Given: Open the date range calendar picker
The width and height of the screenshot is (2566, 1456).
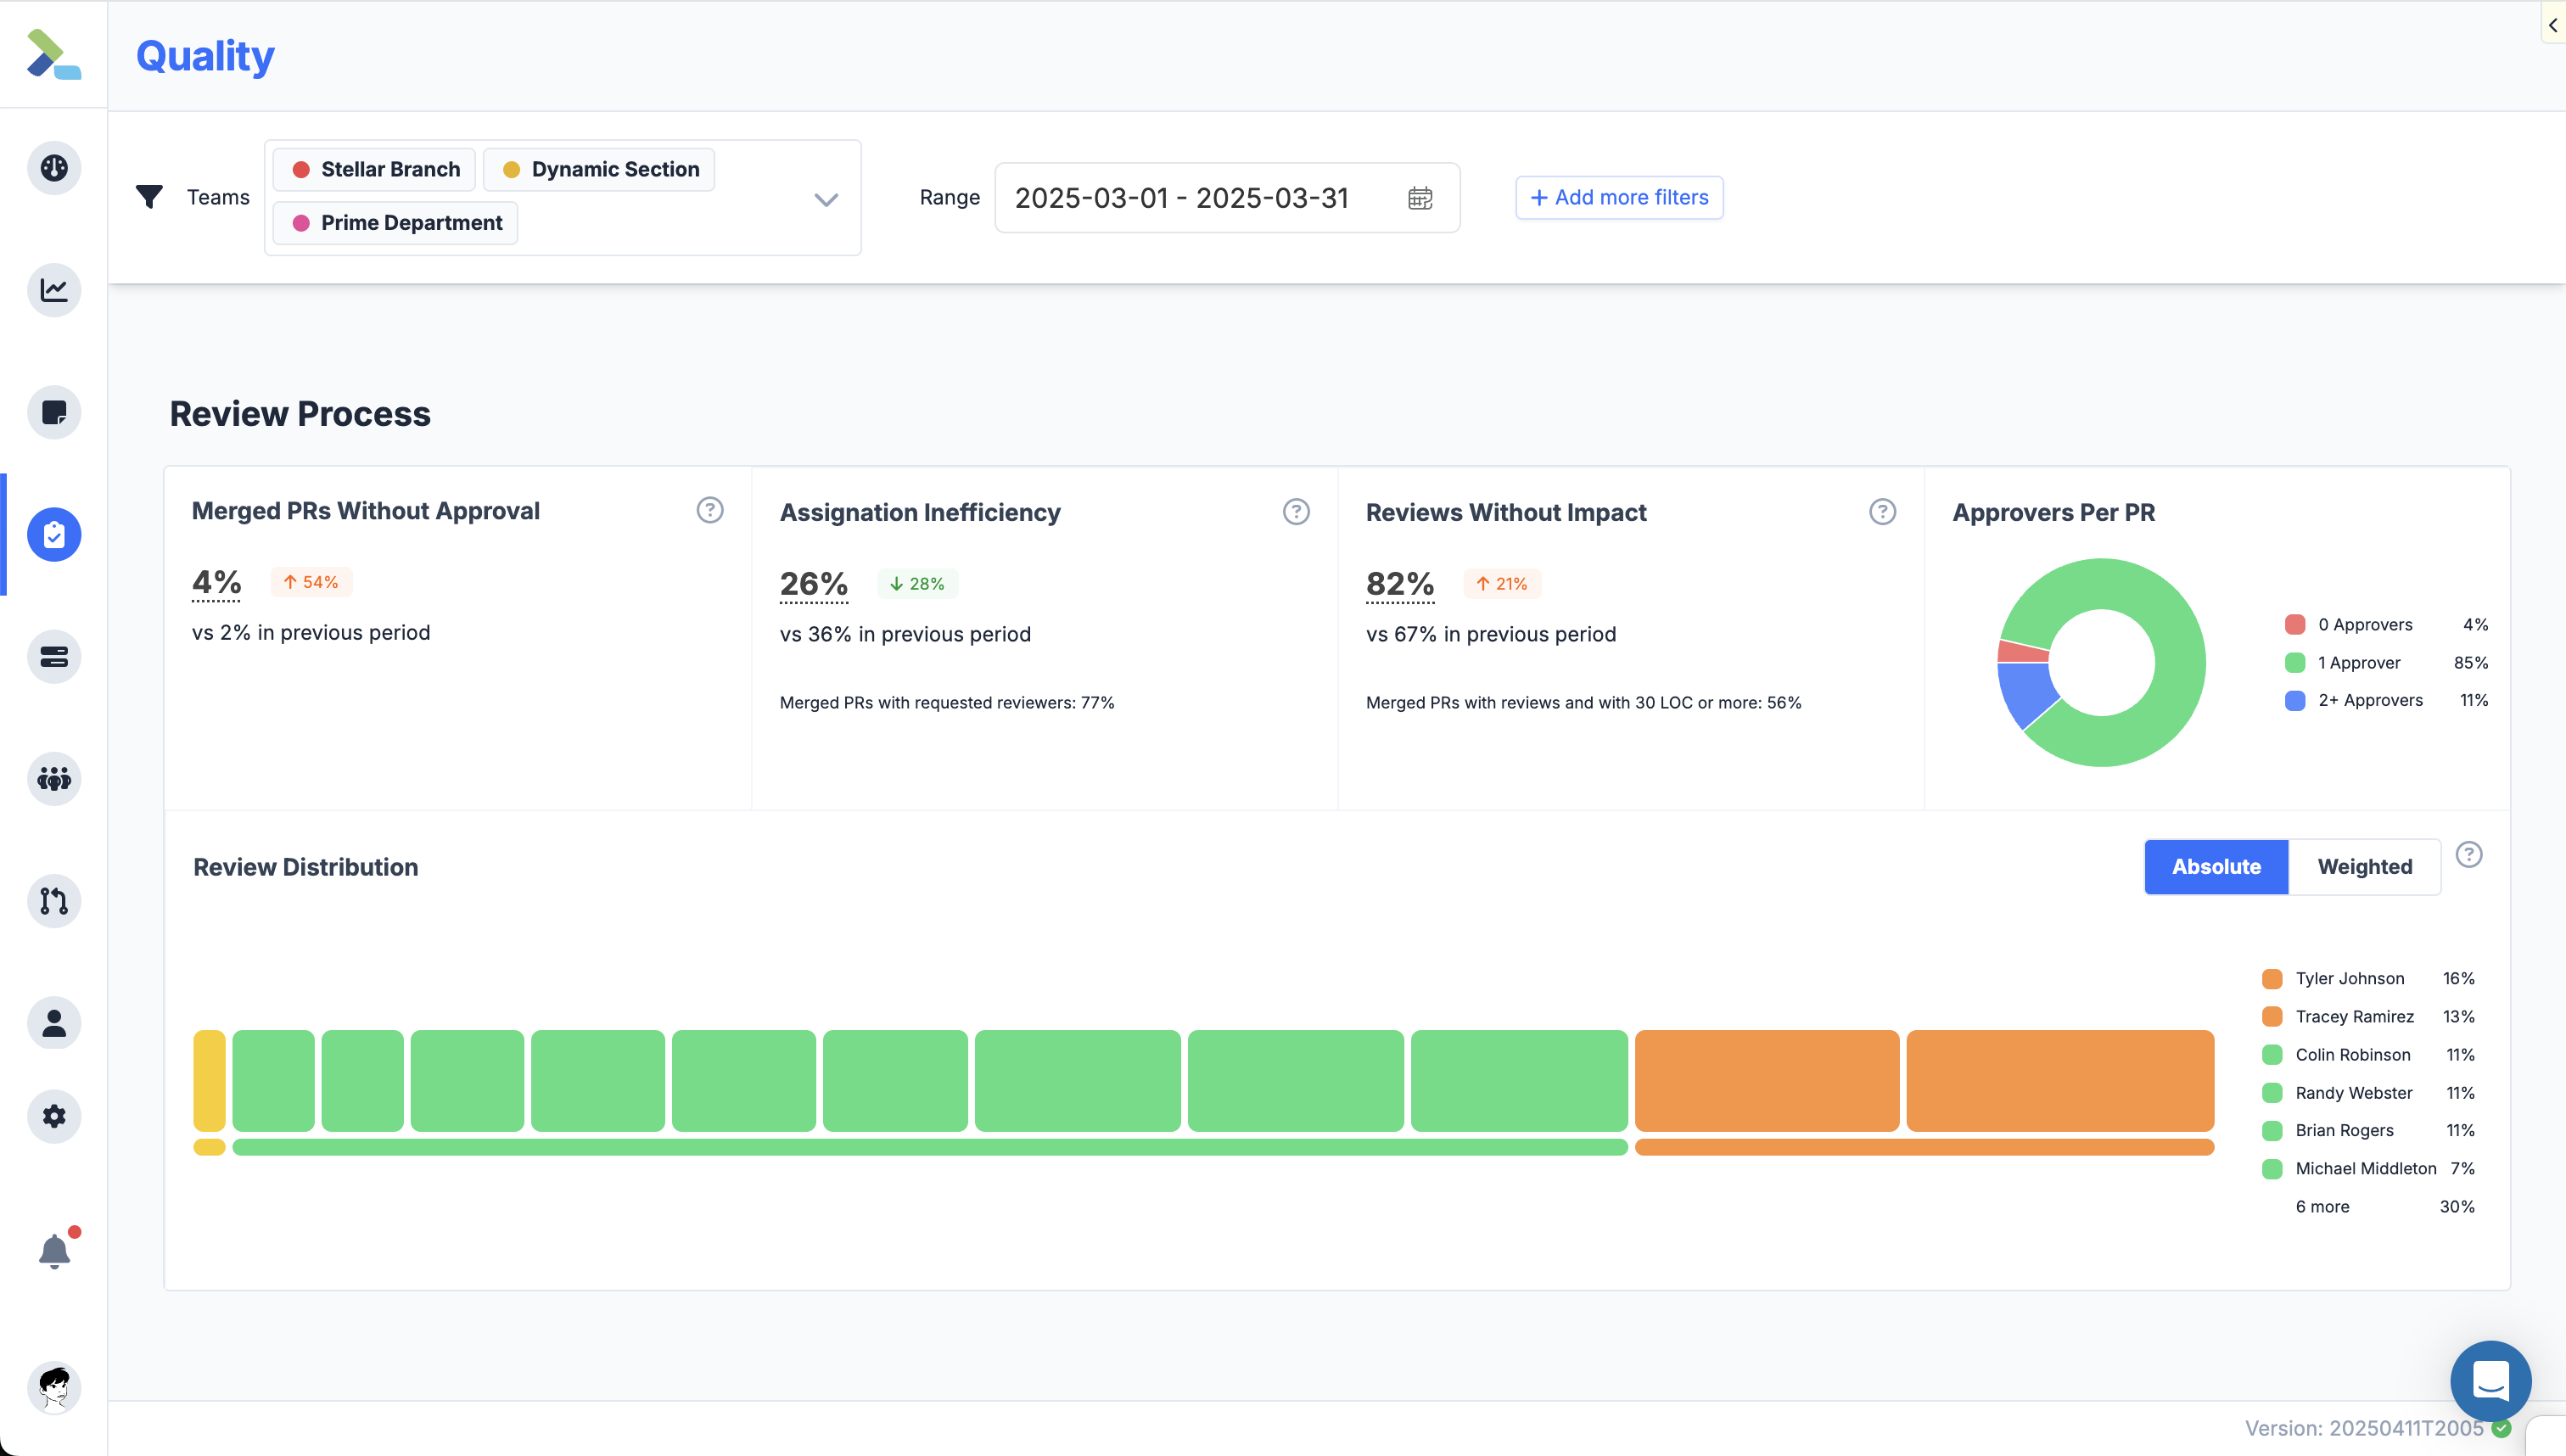Looking at the screenshot, I should pos(1420,198).
